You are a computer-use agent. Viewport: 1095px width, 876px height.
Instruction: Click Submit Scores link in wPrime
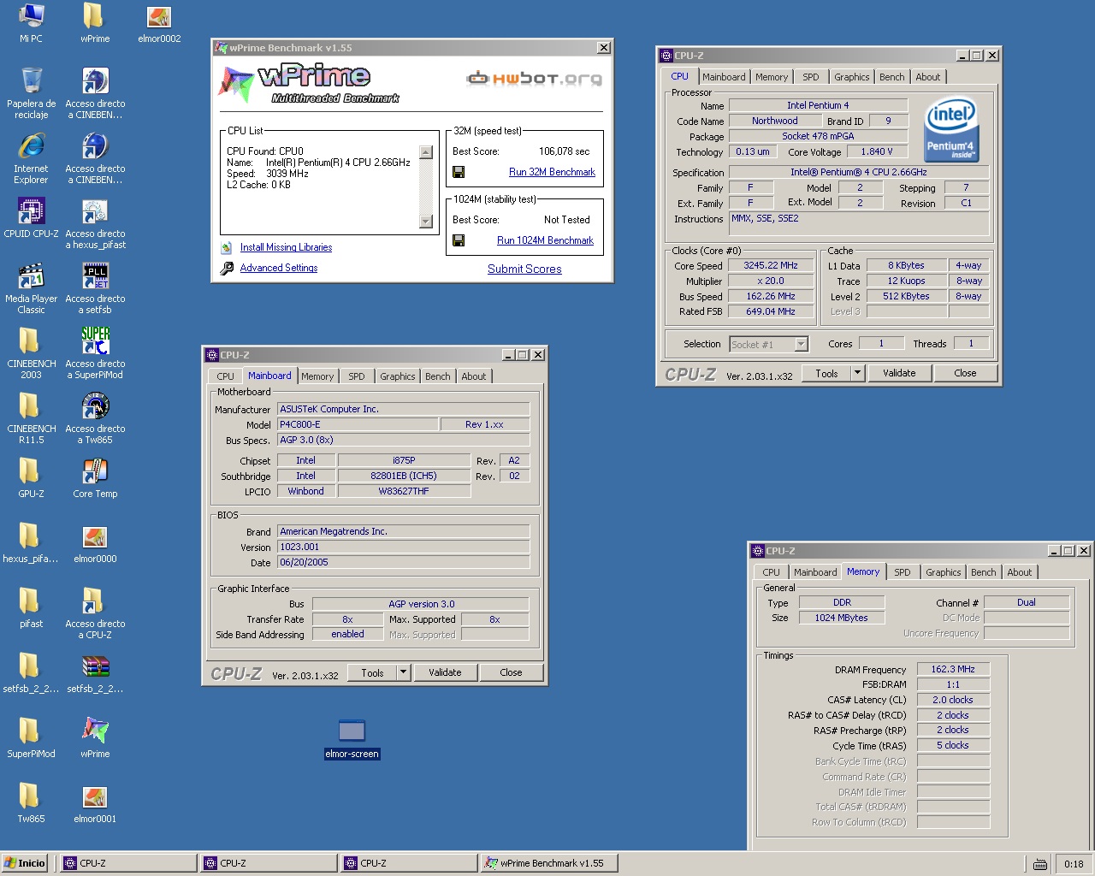[524, 269]
